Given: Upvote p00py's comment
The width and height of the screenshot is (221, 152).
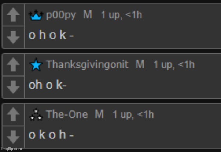Looking at the screenshot, I should coord(13,15).
